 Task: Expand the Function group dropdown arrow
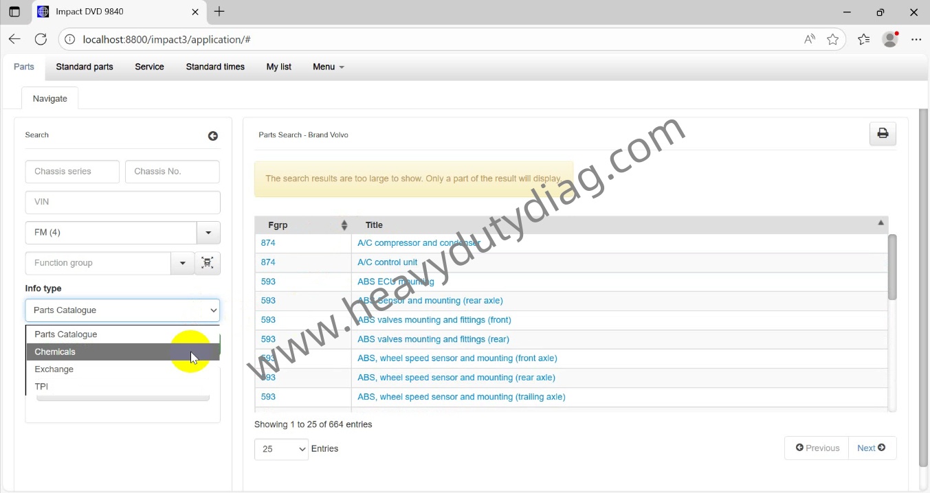pyautogui.click(x=182, y=263)
